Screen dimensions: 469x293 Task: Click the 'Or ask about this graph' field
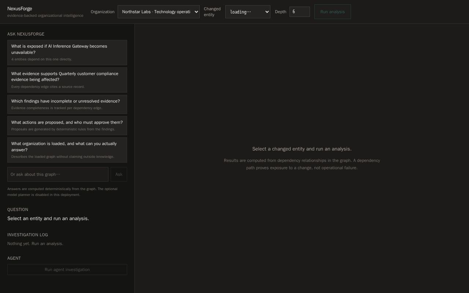[58, 174]
